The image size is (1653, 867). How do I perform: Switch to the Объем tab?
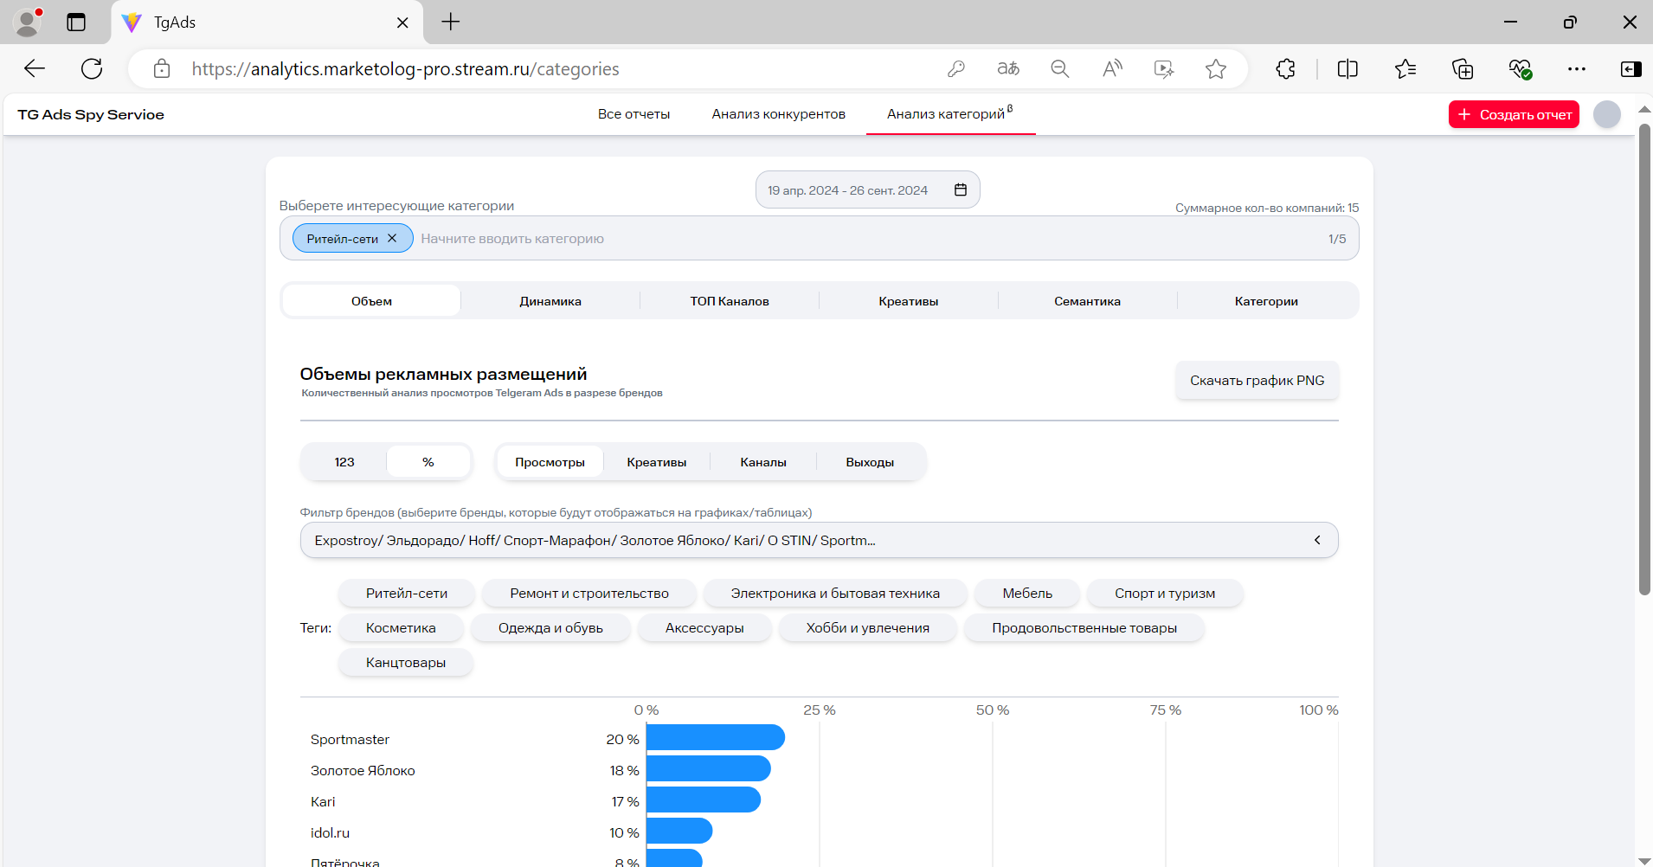[x=371, y=301]
